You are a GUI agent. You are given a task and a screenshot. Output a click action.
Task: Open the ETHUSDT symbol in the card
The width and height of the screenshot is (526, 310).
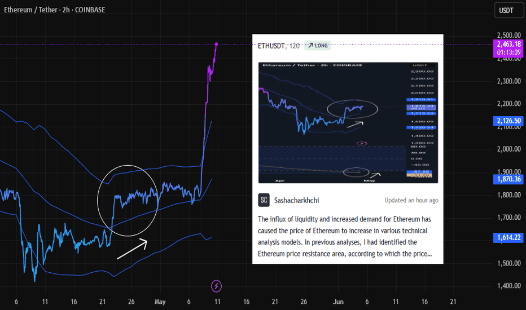pos(271,46)
